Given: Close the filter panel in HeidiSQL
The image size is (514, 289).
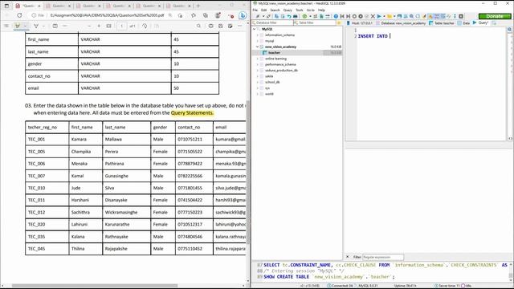Looking at the screenshot, I should (x=348, y=257).
